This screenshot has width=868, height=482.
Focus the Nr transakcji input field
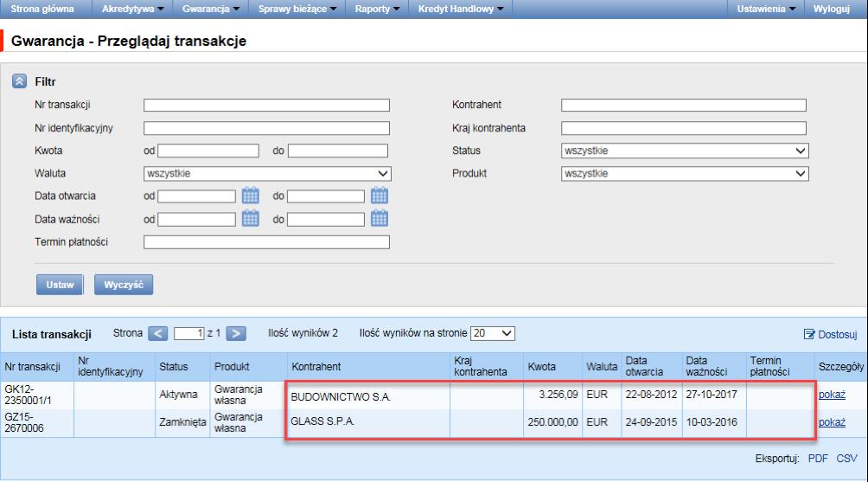click(x=267, y=106)
